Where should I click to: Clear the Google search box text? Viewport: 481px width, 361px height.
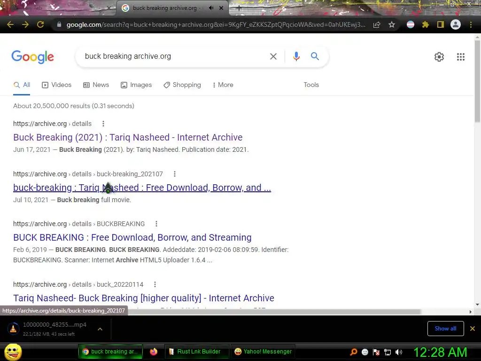coord(273,56)
